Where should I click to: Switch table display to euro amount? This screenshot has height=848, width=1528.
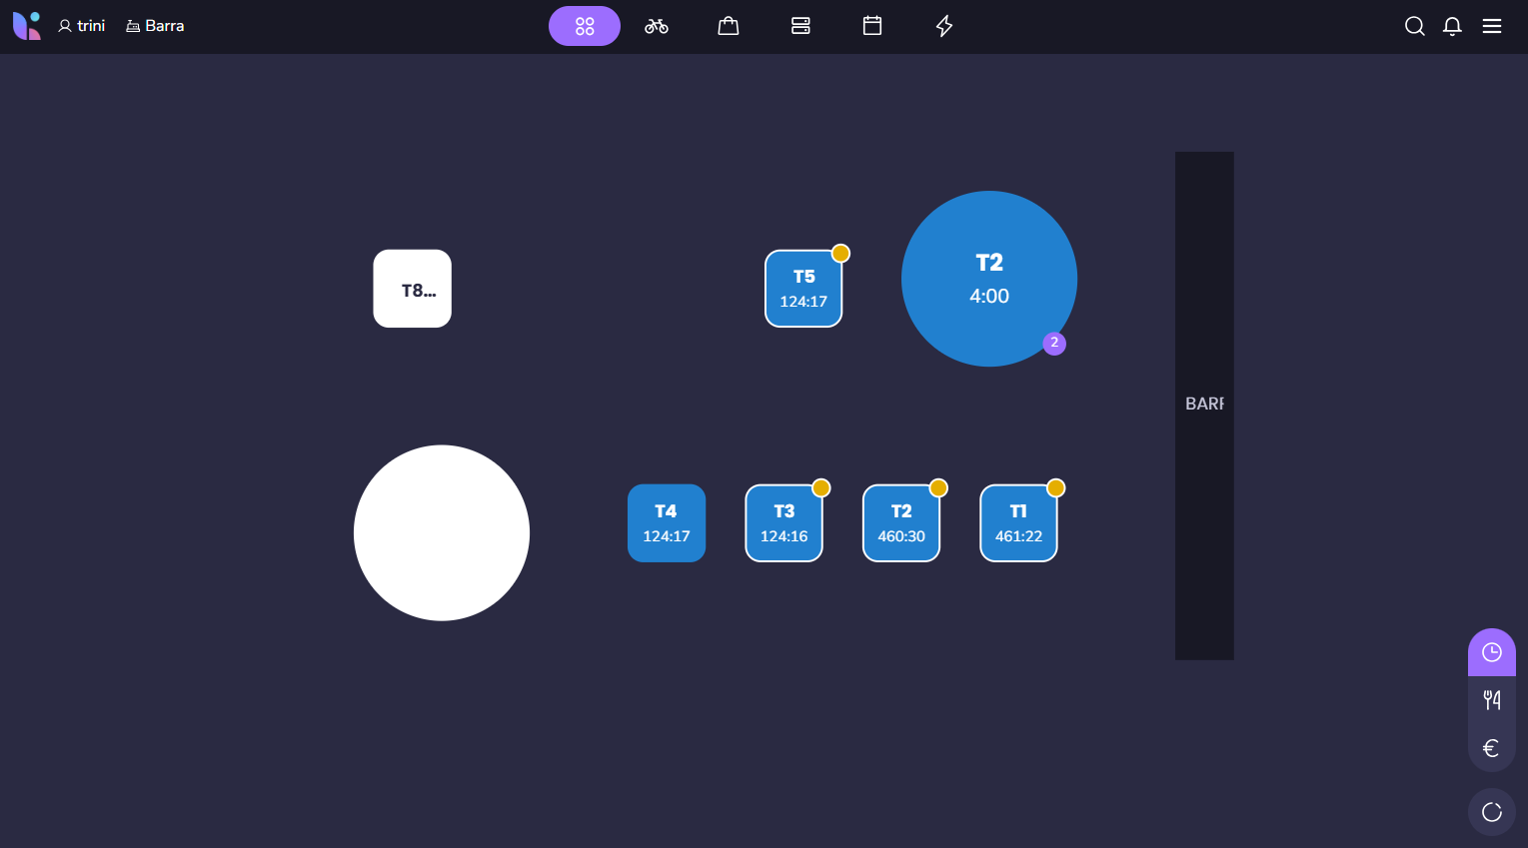click(x=1492, y=748)
